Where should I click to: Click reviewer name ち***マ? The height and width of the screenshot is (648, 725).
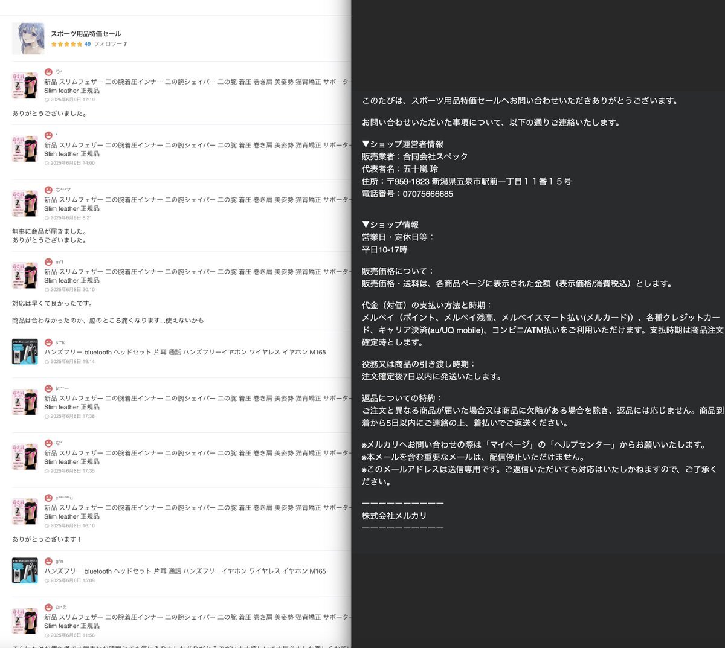(63, 190)
